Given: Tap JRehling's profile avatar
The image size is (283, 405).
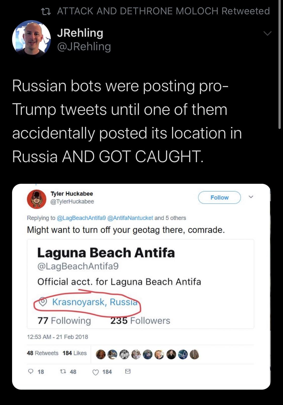Looking at the screenshot, I should click(31, 39).
